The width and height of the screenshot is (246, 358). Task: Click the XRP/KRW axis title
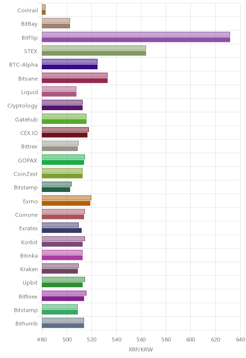tap(141, 349)
